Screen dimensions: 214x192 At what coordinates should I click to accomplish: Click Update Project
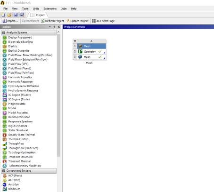(x=77, y=21)
